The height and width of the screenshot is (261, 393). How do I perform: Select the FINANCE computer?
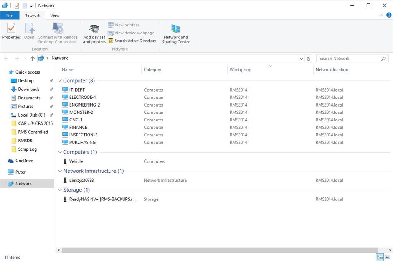tap(78, 127)
